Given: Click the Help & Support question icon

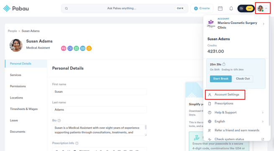Looking at the screenshot, I should [x=210, y=113].
